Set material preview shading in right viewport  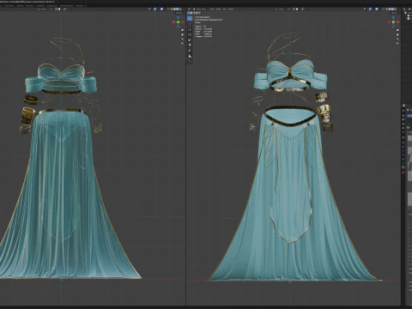tap(392, 9)
